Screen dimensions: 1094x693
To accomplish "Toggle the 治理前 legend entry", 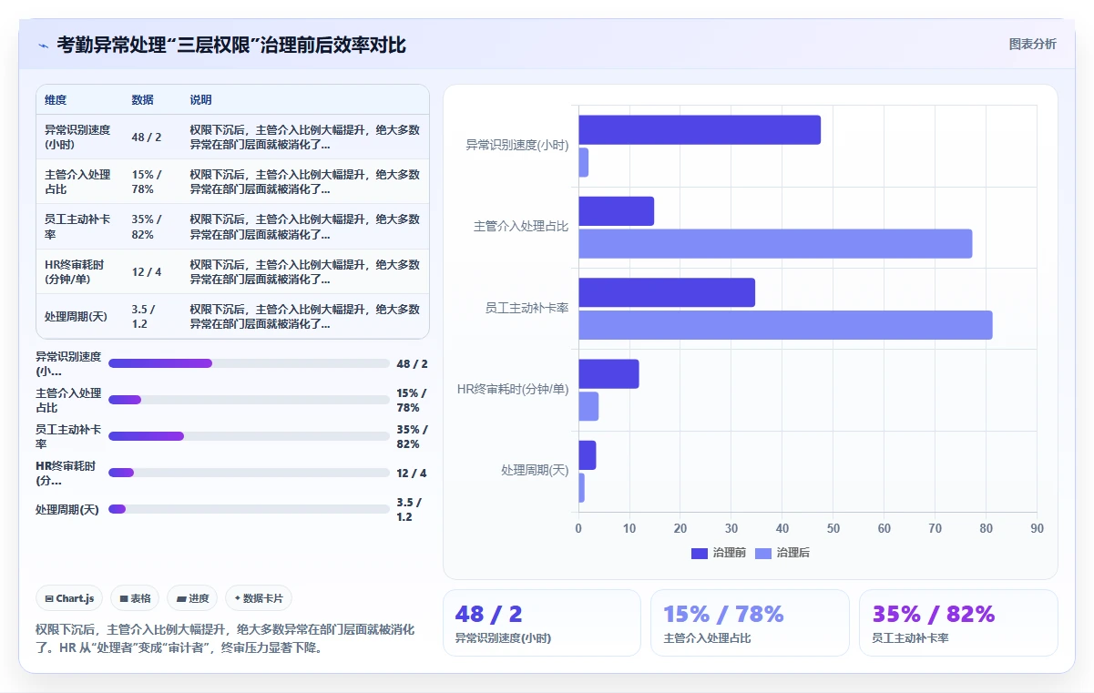I will [719, 553].
